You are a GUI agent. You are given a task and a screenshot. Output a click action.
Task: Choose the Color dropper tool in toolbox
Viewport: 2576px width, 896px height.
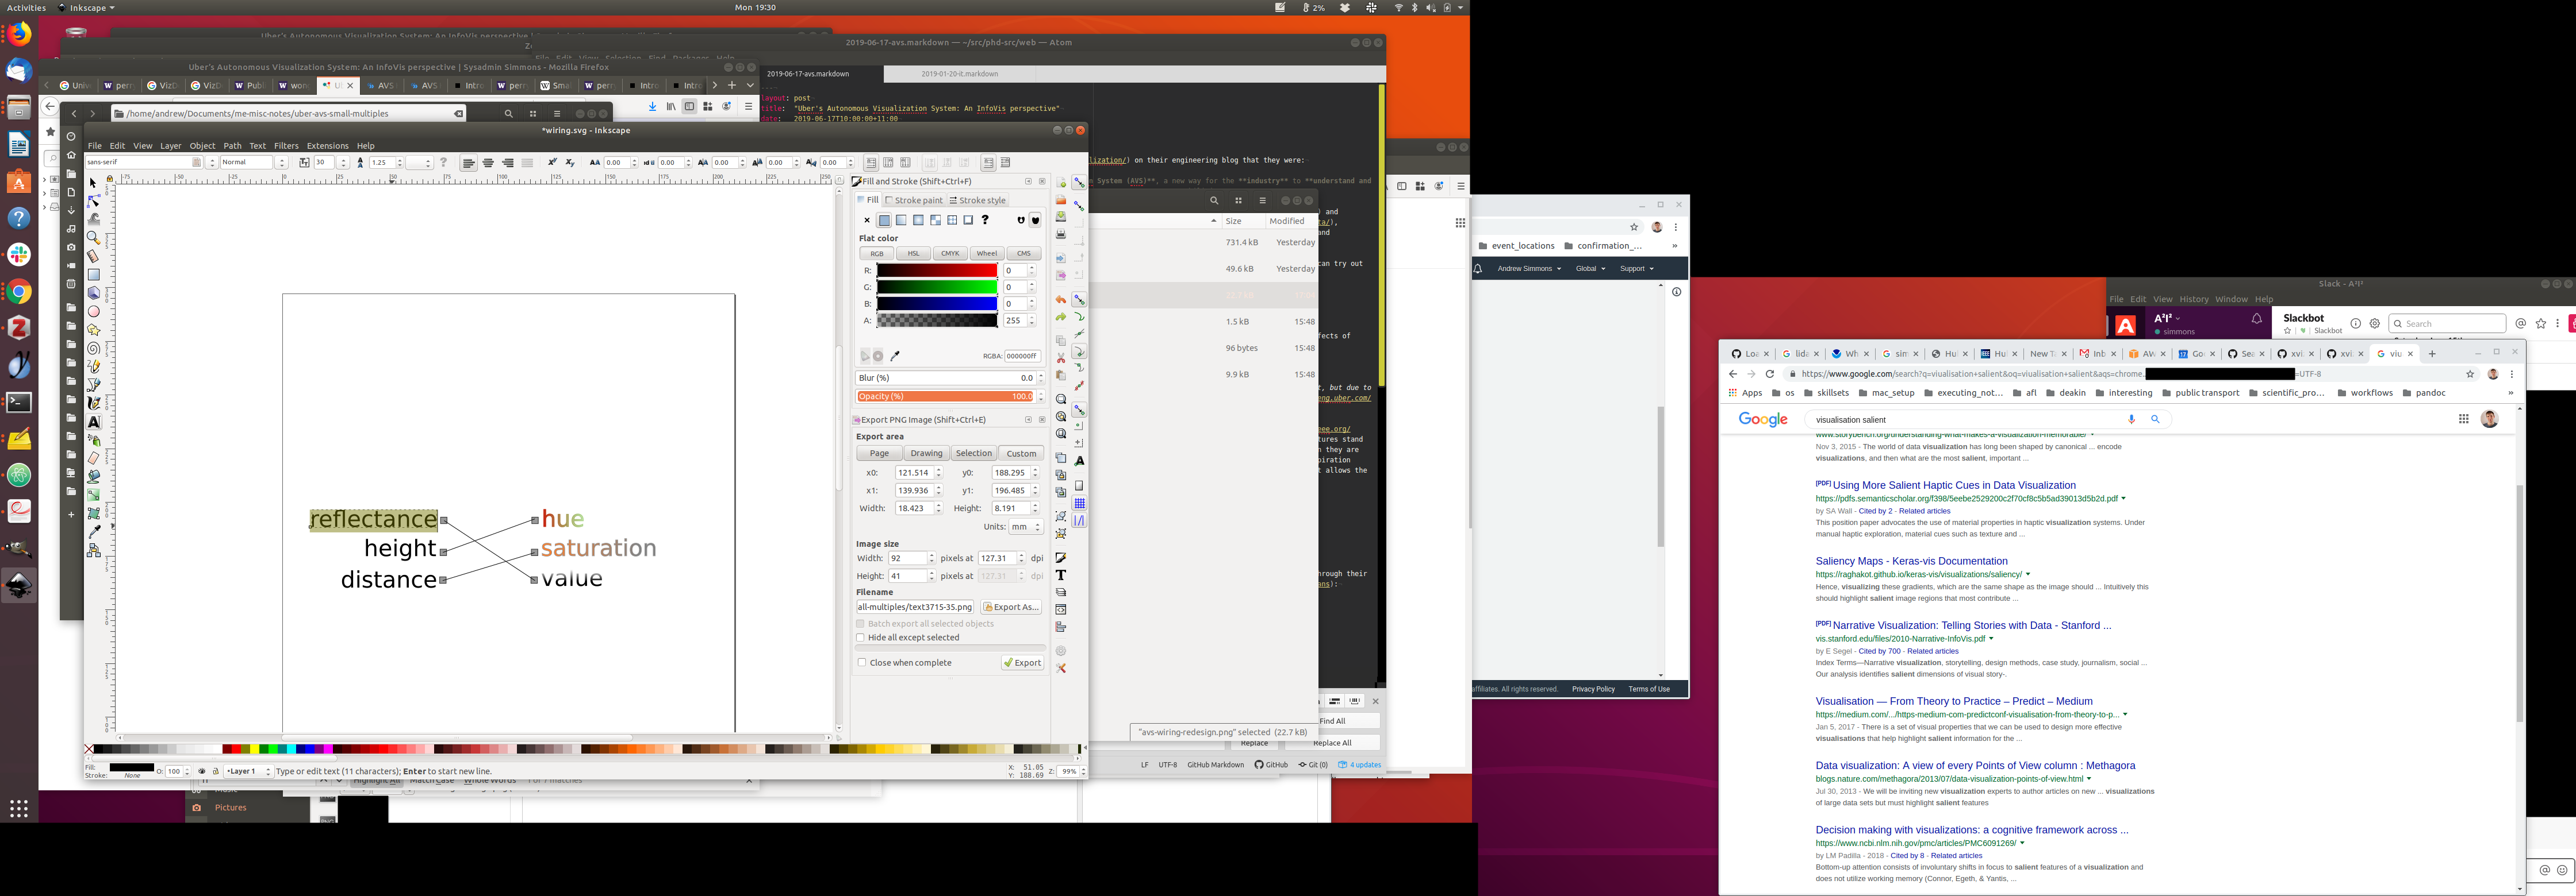[x=93, y=532]
